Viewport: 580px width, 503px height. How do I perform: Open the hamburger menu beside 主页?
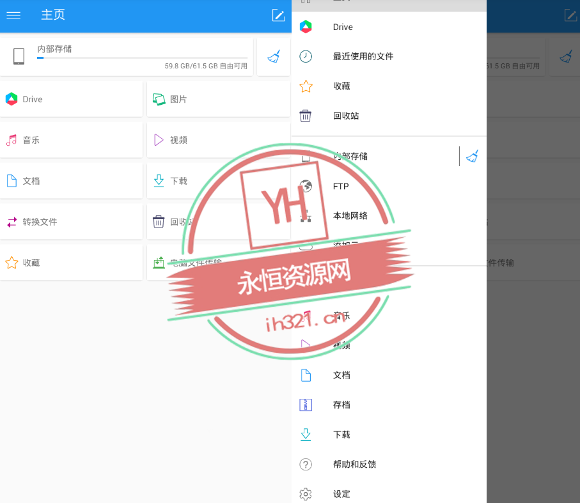point(13,15)
